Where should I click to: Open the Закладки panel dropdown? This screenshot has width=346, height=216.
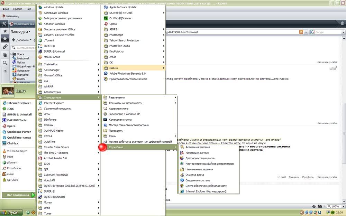pyautogui.click(x=20, y=32)
